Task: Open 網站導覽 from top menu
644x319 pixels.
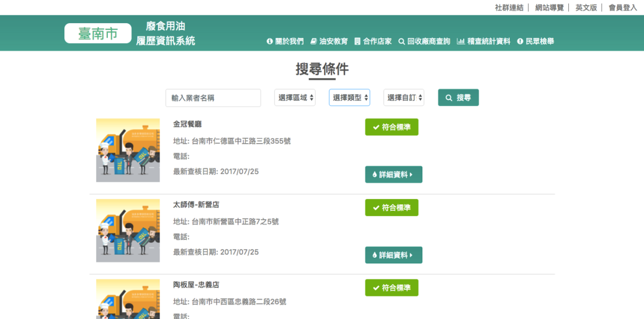Action: pos(549,8)
